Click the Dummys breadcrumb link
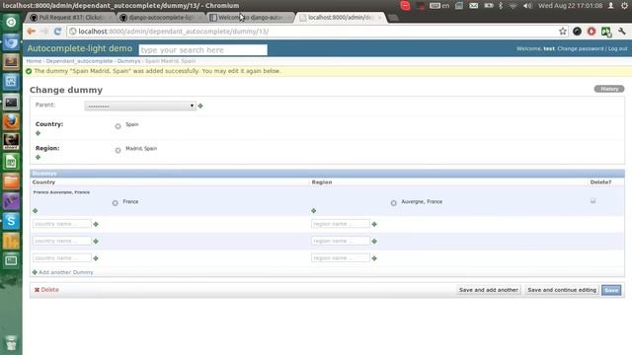 [129, 61]
